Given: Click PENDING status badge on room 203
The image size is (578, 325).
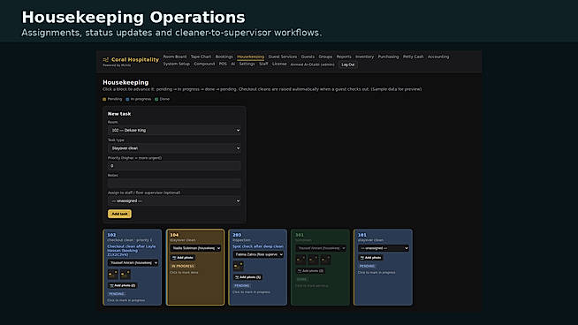Looking at the screenshot, I should point(242,285).
